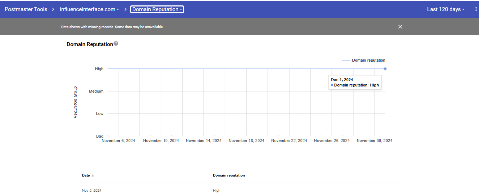Click the November 6, 2024 axis label
Image resolution: width=479 pixels, height=196 pixels.
[x=118, y=141]
